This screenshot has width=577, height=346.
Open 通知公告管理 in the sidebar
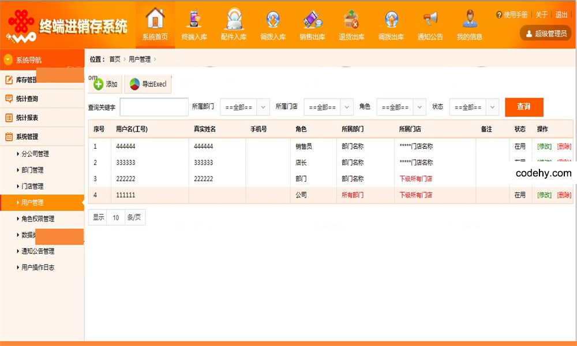pyautogui.click(x=38, y=251)
